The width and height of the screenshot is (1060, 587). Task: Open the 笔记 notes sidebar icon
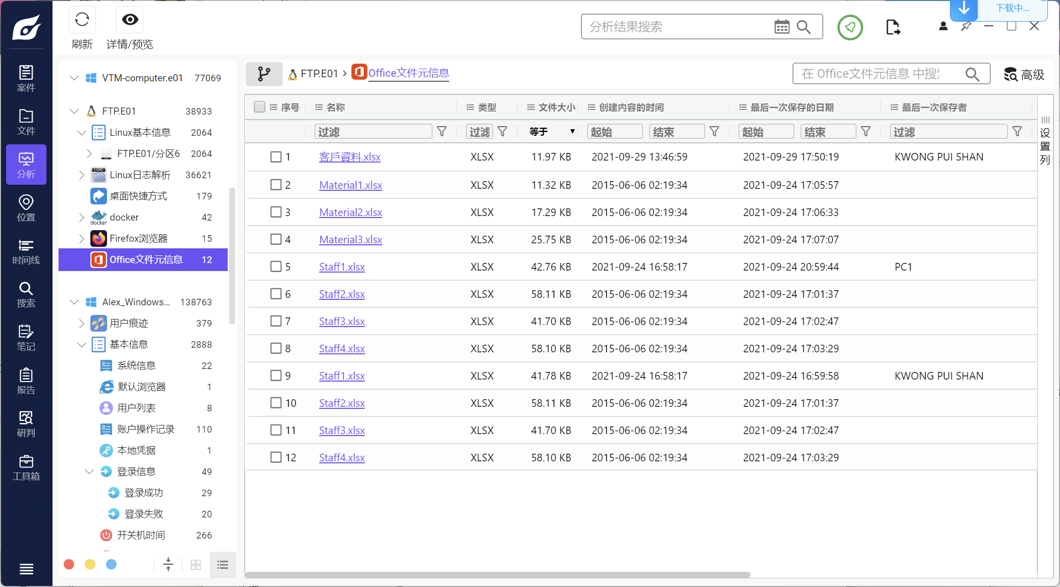tap(26, 338)
